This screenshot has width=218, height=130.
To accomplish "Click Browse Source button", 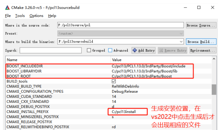I will (x=201, y=25).
